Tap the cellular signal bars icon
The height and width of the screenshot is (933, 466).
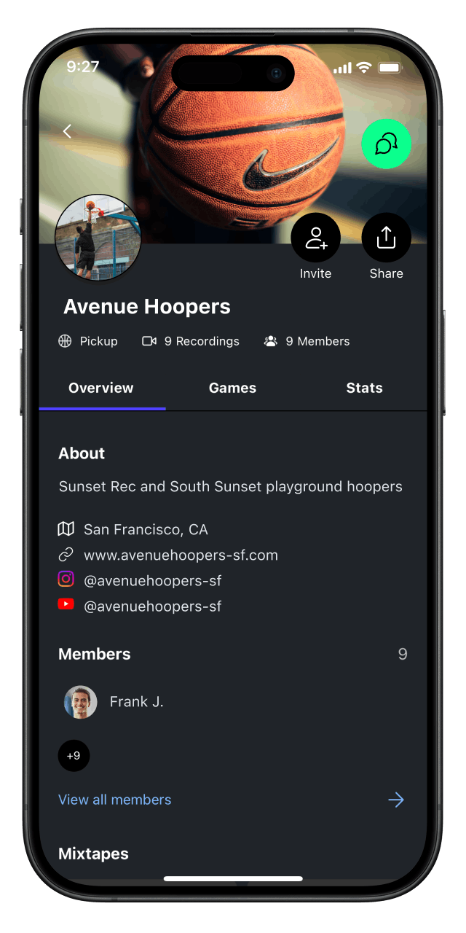342,69
